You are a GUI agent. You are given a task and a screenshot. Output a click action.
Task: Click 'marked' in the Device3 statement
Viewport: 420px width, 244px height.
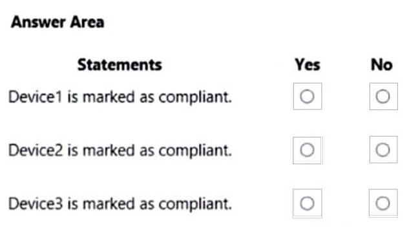pyautogui.click(x=109, y=203)
